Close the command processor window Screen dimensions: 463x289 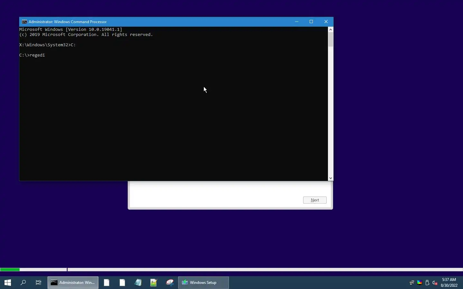click(326, 22)
